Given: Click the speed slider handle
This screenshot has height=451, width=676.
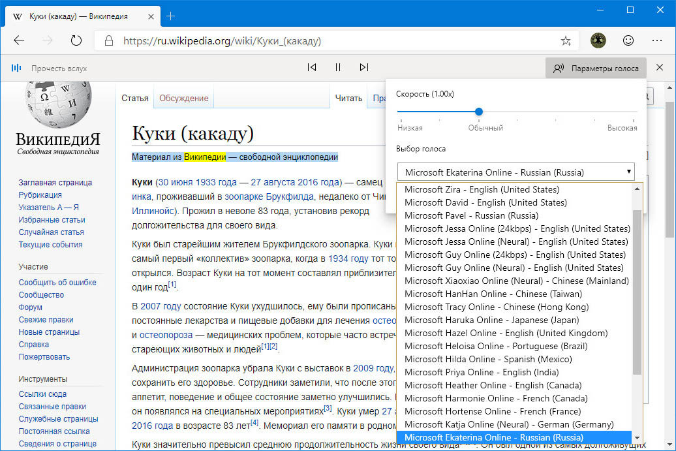Looking at the screenshot, I should (478, 112).
